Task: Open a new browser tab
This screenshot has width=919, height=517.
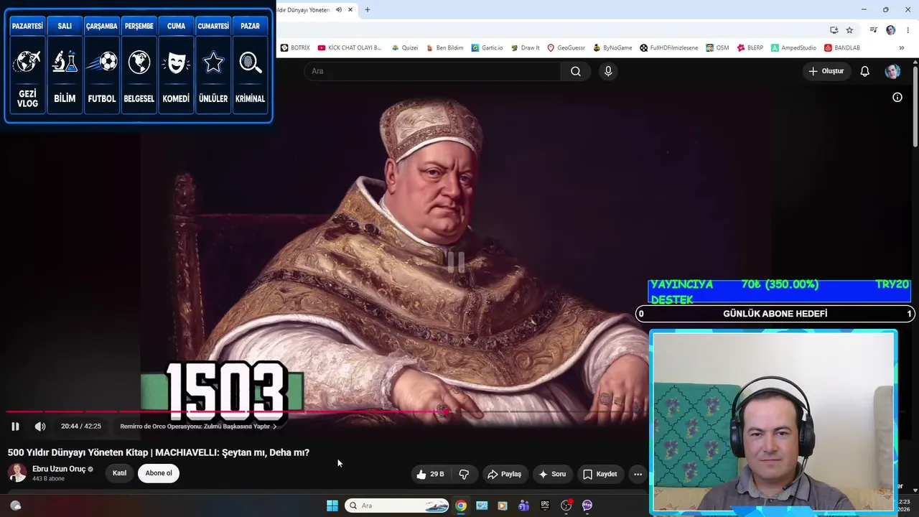Action: pos(368,10)
